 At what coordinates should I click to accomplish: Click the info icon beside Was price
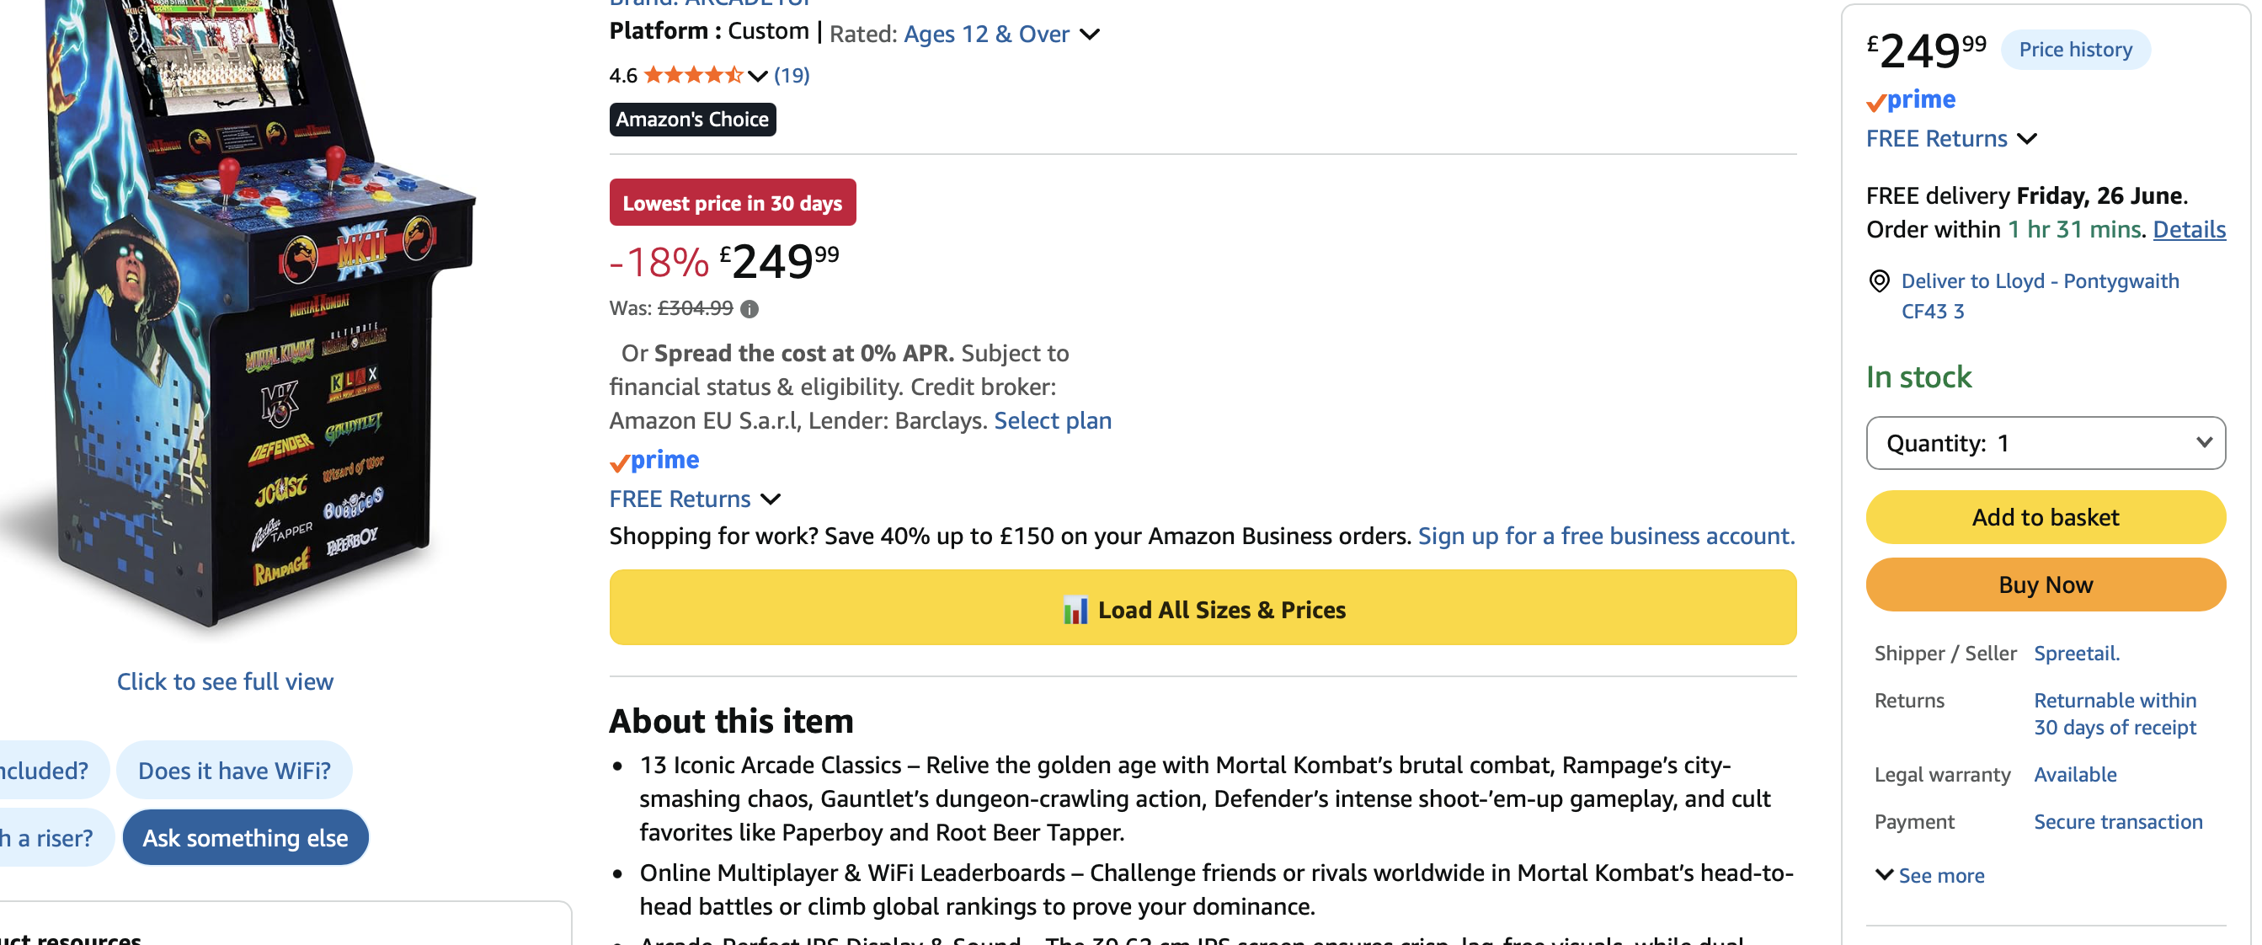[x=749, y=309]
